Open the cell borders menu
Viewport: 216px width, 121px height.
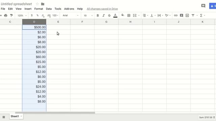coord(129,15)
